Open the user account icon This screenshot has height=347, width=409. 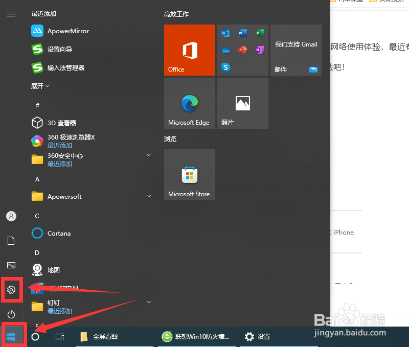pyautogui.click(x=11, y=216)
